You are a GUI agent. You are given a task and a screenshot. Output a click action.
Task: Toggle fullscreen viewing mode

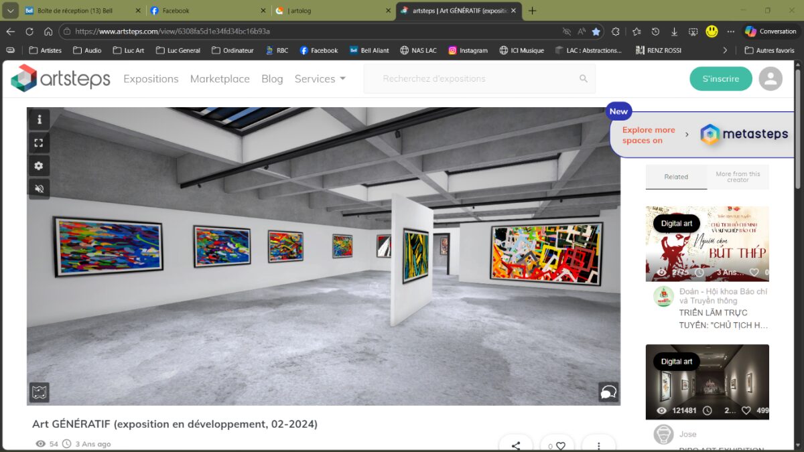point(39,142)
